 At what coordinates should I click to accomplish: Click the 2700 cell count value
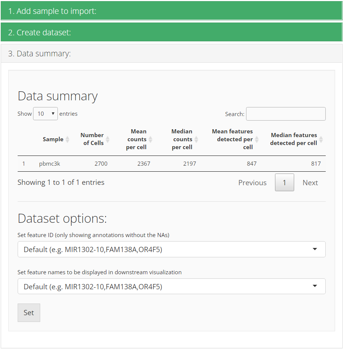coord(100,164)
